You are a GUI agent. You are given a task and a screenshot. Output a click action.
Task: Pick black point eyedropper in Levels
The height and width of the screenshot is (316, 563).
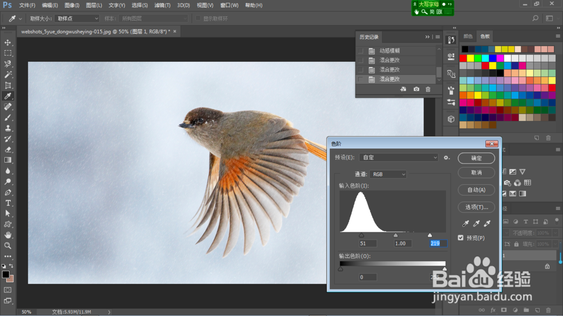pos(466,223)
